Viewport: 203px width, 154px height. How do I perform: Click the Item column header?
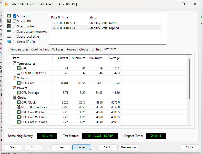pos(32,58)
